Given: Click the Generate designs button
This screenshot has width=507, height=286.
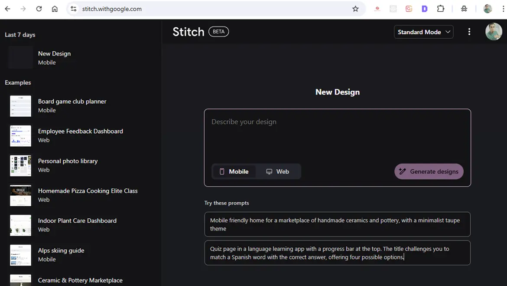Looking at the screenshot, I should tap(429, 171).
